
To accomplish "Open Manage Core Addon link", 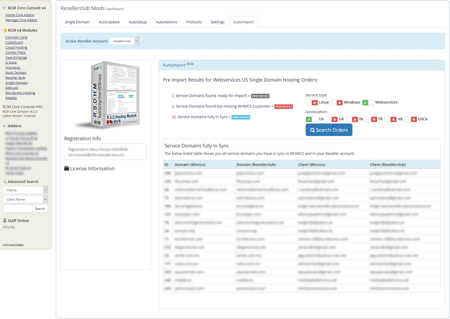I will [21, 20].
